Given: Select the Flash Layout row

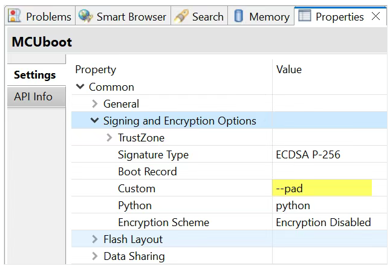Looking at the screenshot, I should [229, 239].
